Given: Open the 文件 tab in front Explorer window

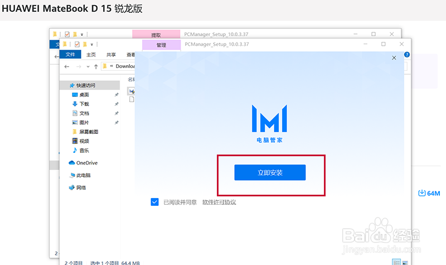Looking at the screenshot, I should (70, 54).
